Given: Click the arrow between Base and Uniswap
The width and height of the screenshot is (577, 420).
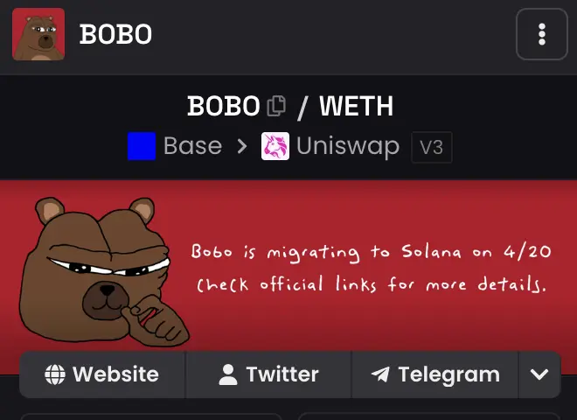Looking at the screenshot, I should pos(242,146).
